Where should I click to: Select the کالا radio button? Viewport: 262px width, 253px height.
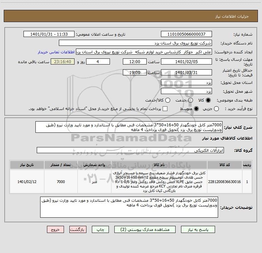(208, 100)
